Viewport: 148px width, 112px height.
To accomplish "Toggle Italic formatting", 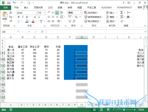I will [x=23, y=17].
